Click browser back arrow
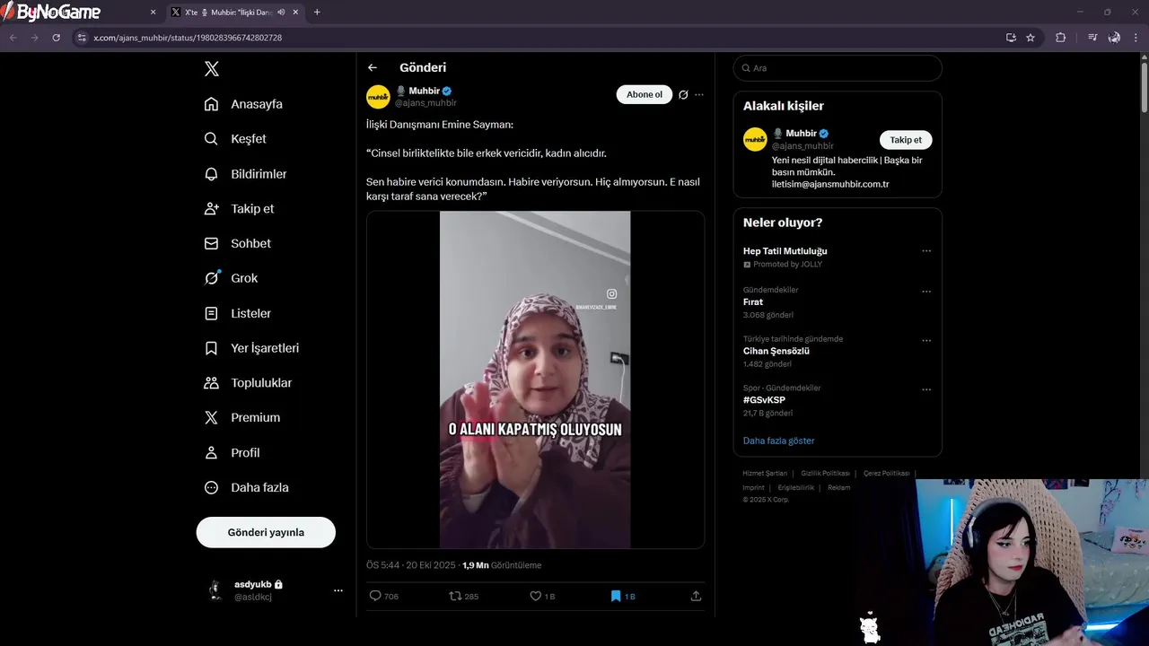 (13, 38)
